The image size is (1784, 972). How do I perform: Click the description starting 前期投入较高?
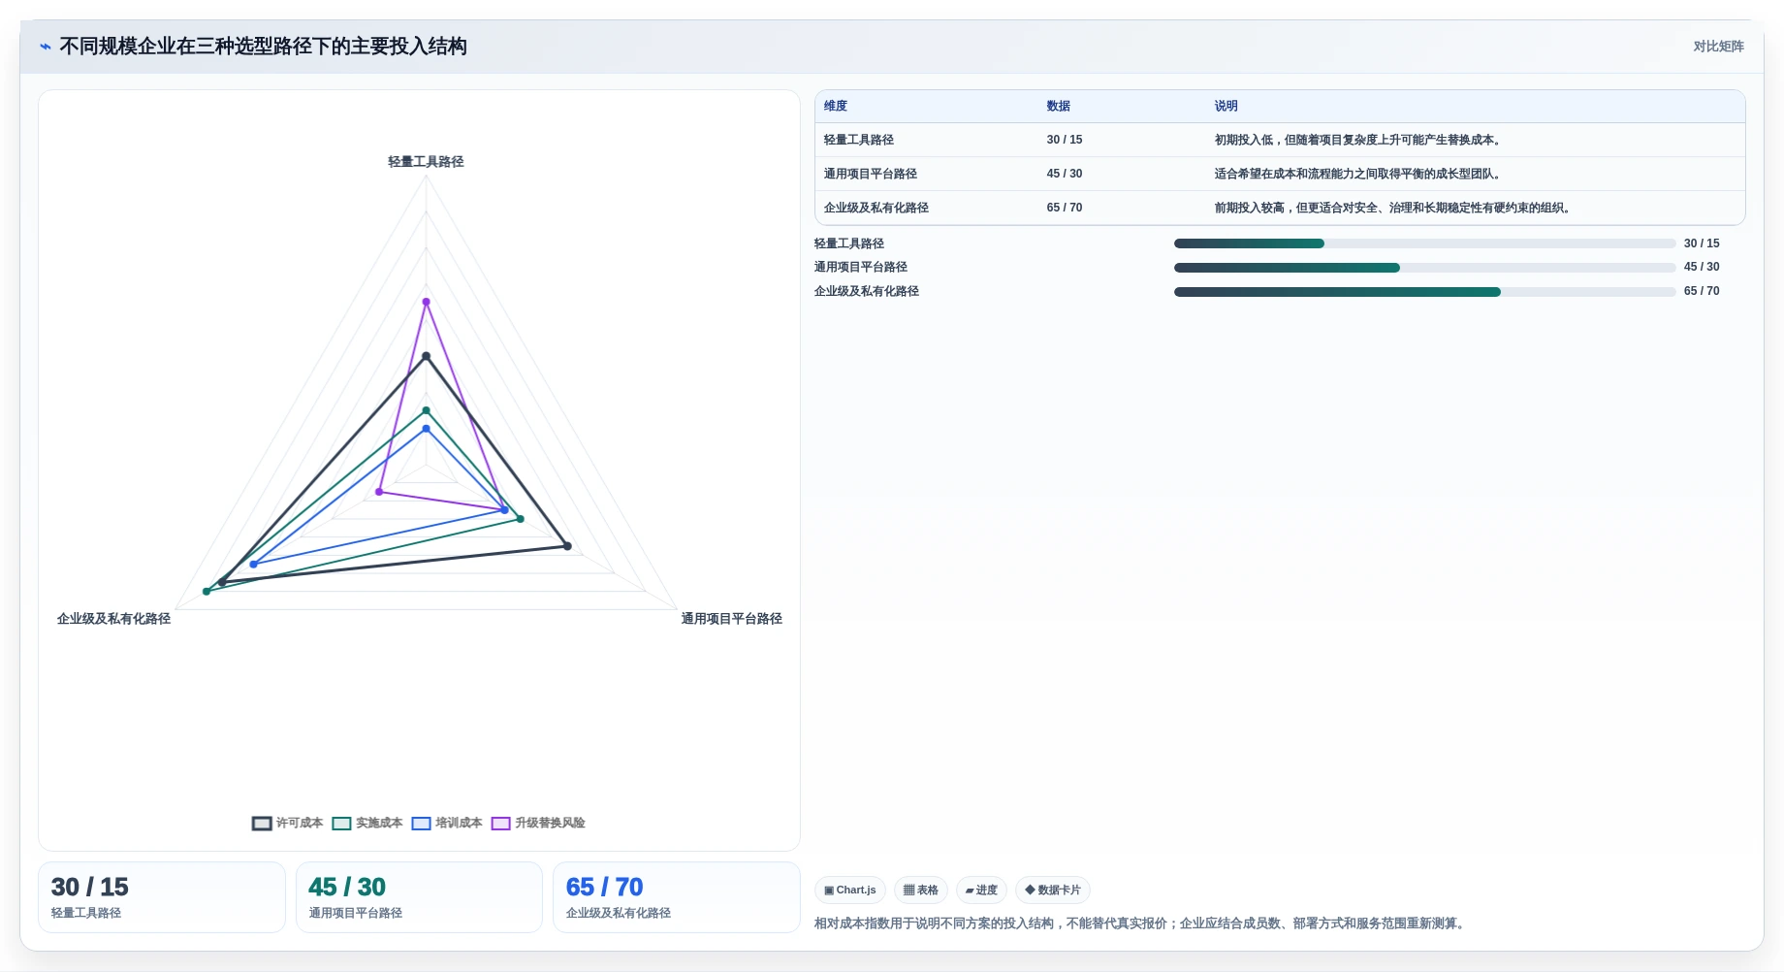[x=1394, y=208]
